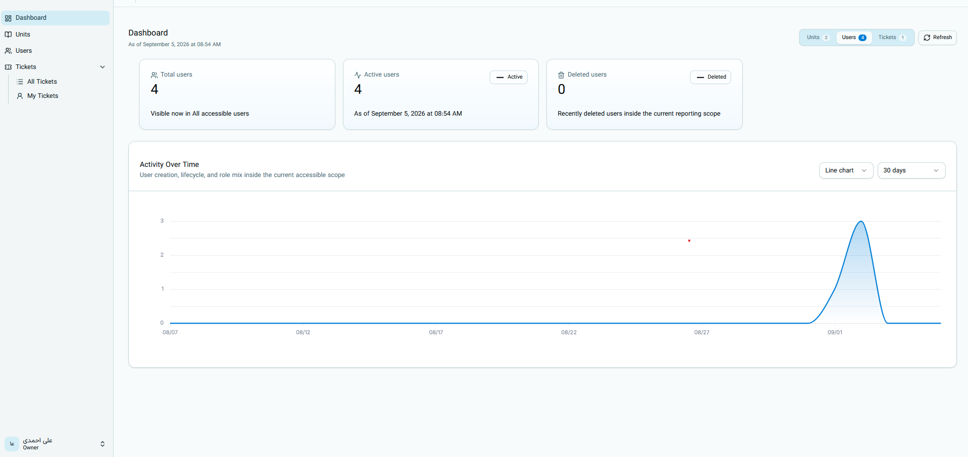The height and width of the screenshot is (457, 968).
Task: Toggle the Active series legend button
Action: 508,77
